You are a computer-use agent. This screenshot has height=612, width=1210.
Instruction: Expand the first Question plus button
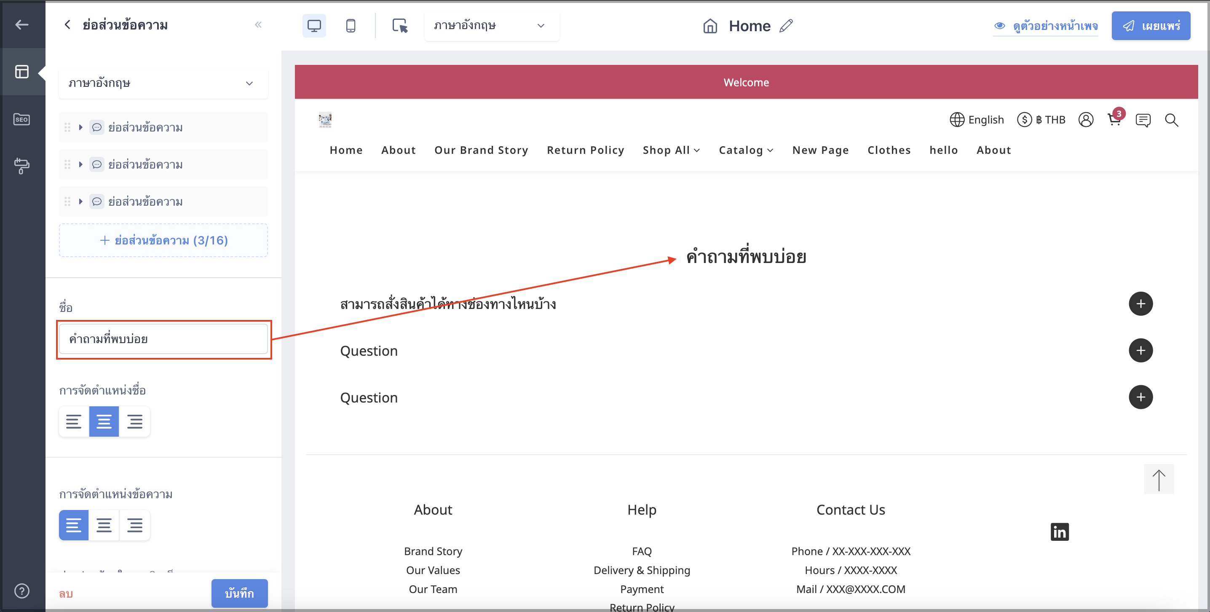(1140, 350)
